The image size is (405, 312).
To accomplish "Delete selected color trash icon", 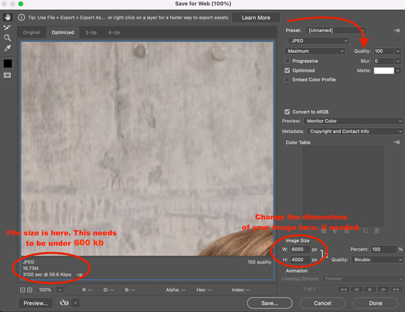I will click(377, 231).
